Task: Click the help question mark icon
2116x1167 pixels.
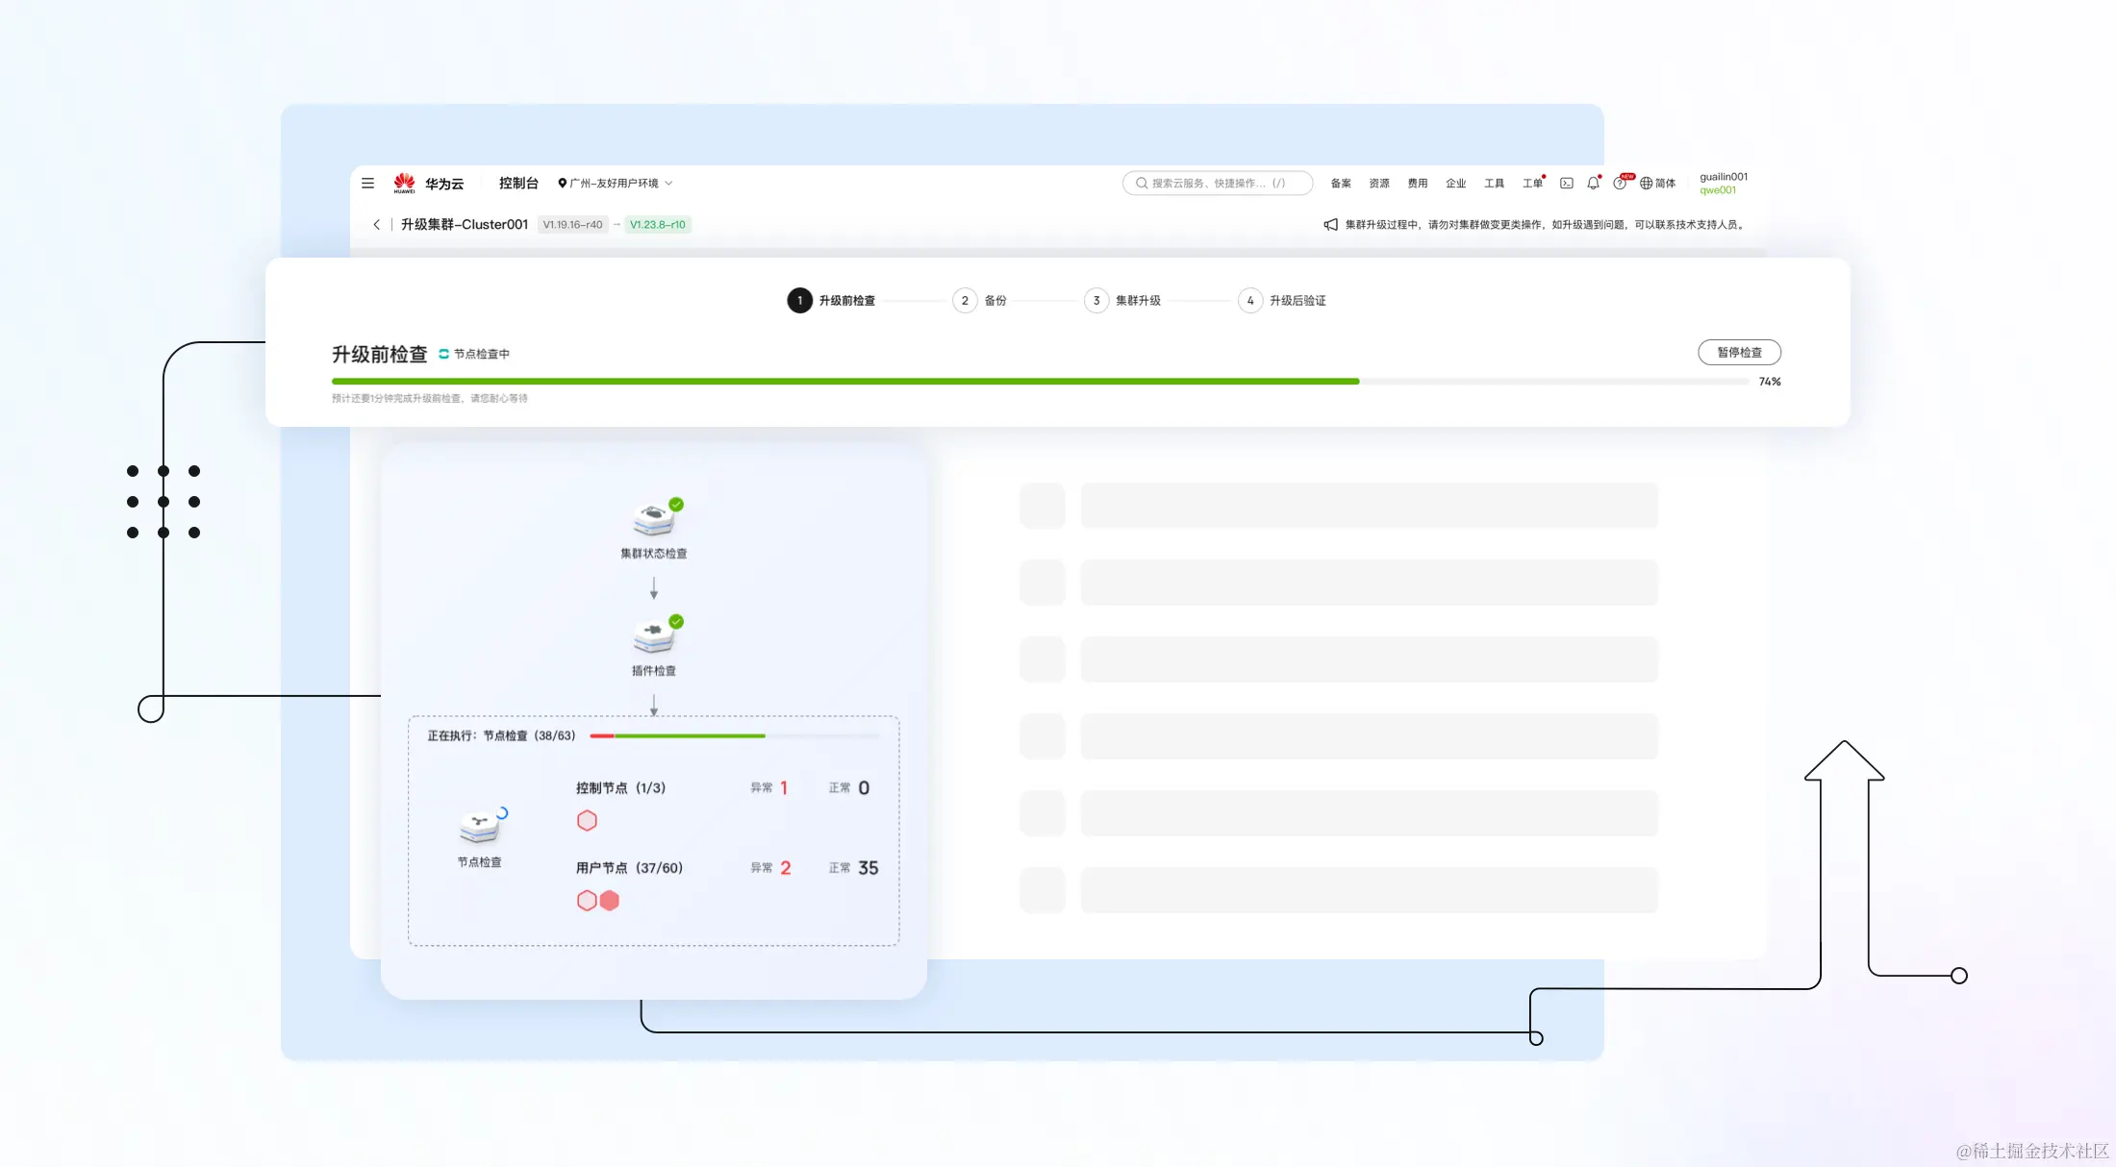Action: tap(1620, 183)
